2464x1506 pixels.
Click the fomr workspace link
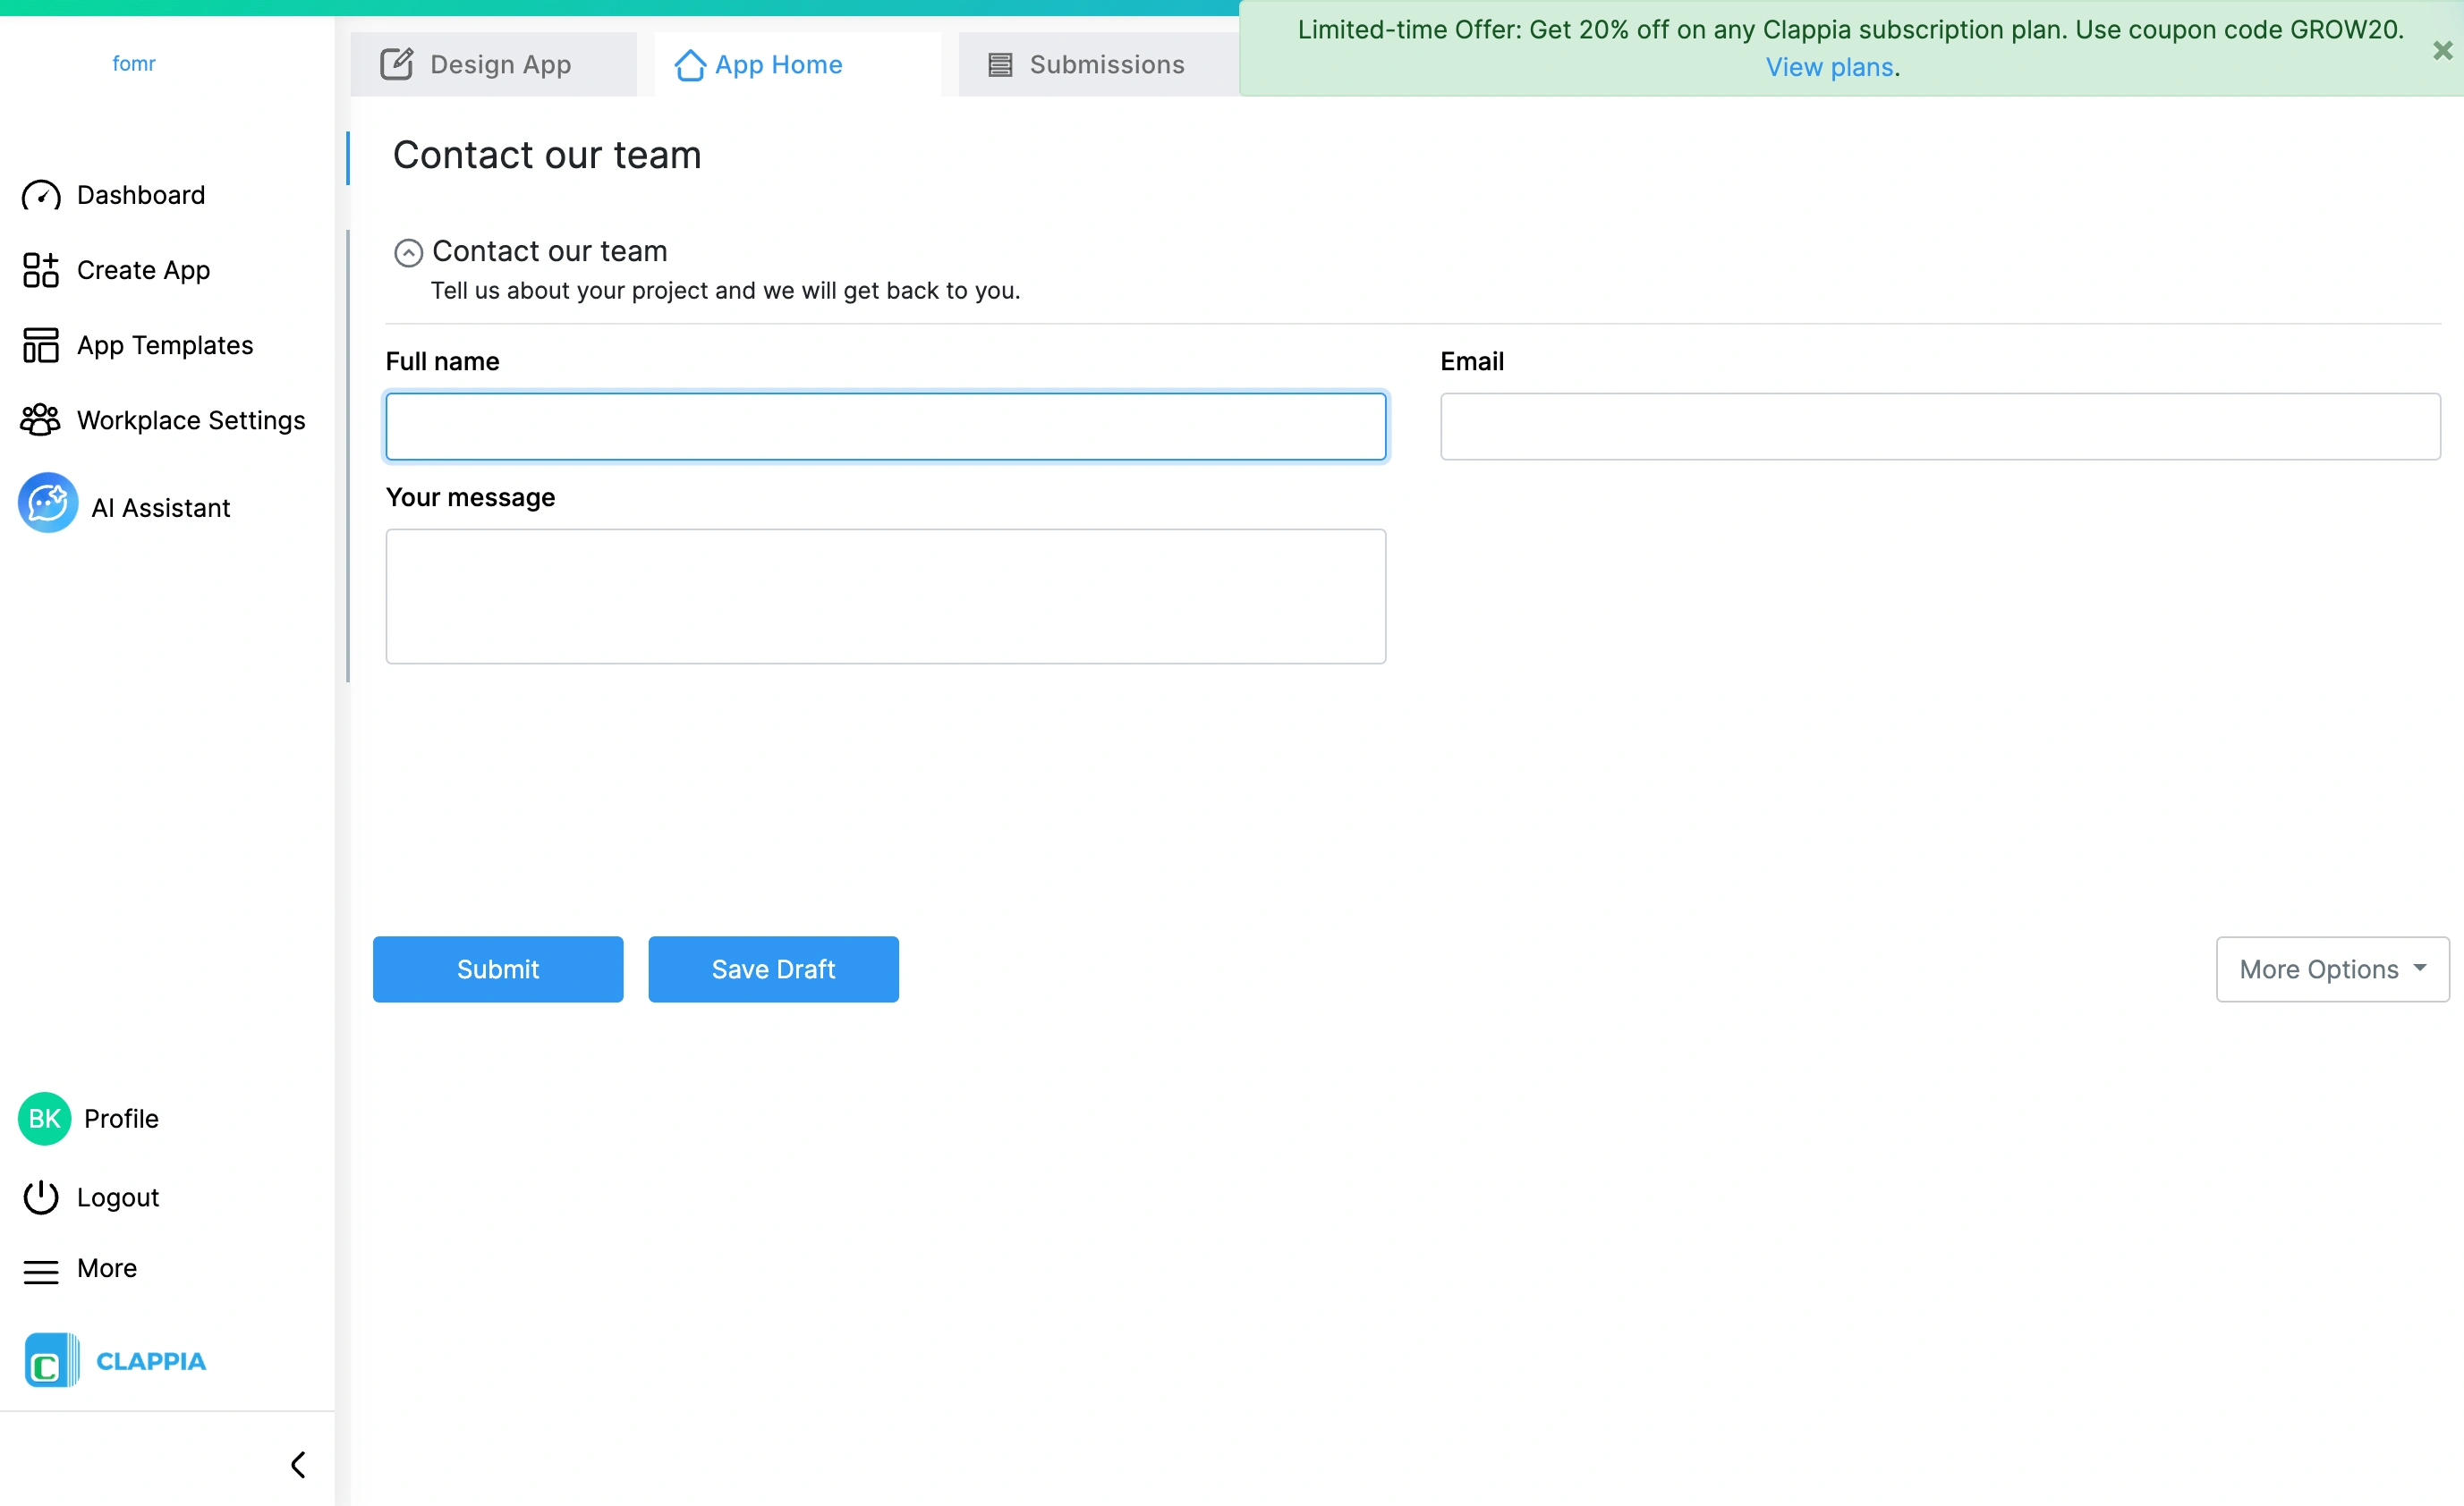[x=134, y=63]
